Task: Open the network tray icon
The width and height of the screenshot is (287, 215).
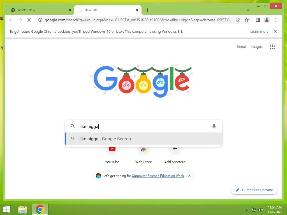Action: [x=254, y=209]
